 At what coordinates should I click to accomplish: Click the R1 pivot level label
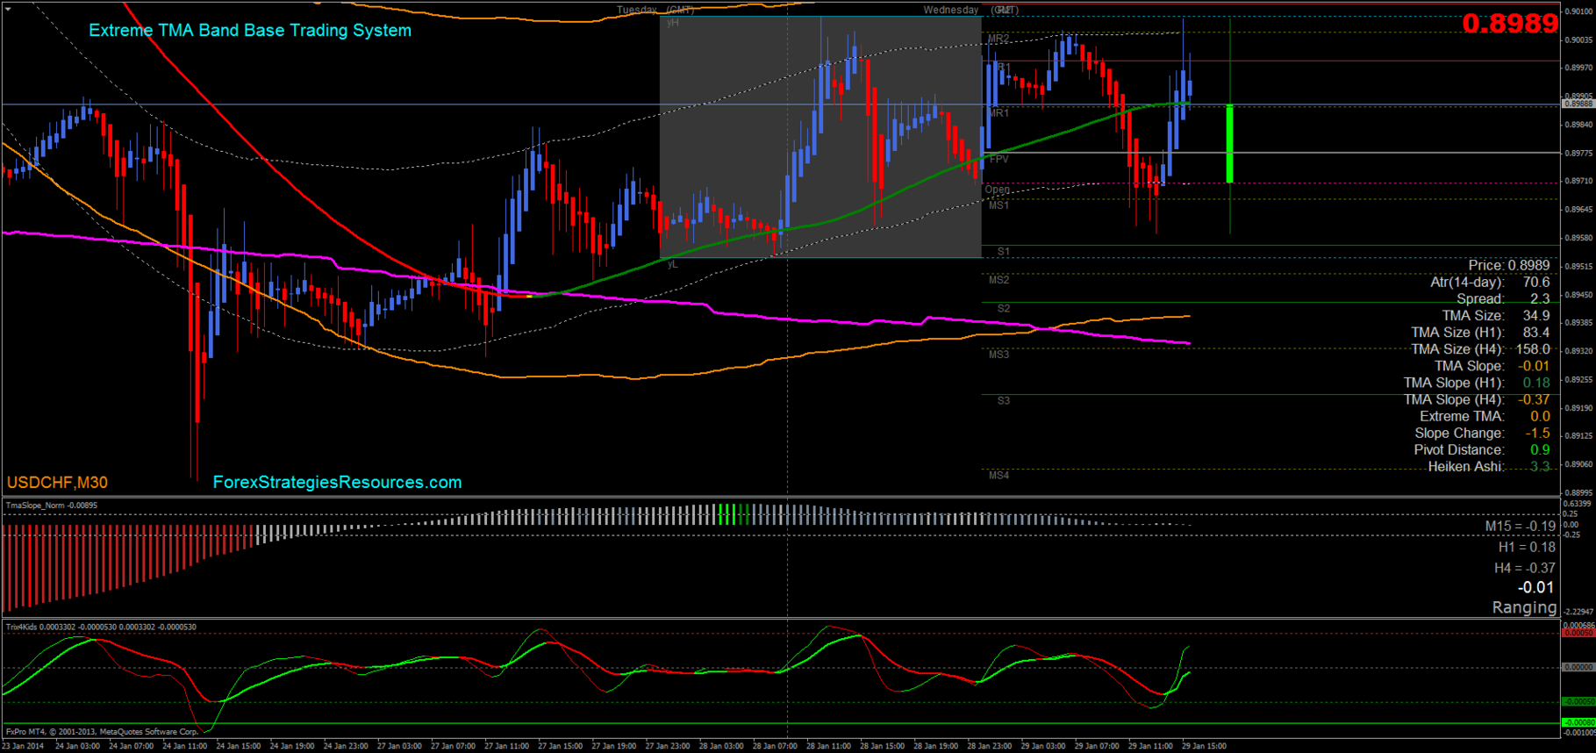click(x=1004, y=68)
